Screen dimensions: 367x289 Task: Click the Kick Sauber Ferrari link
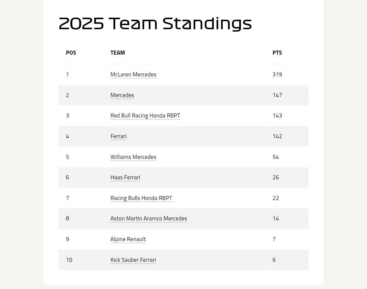[x=133, y=260]
